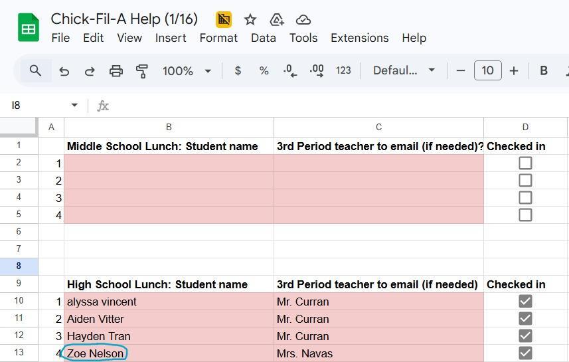
Task: Select column B header
Action: pyautogui.click(x=169, y=127)
